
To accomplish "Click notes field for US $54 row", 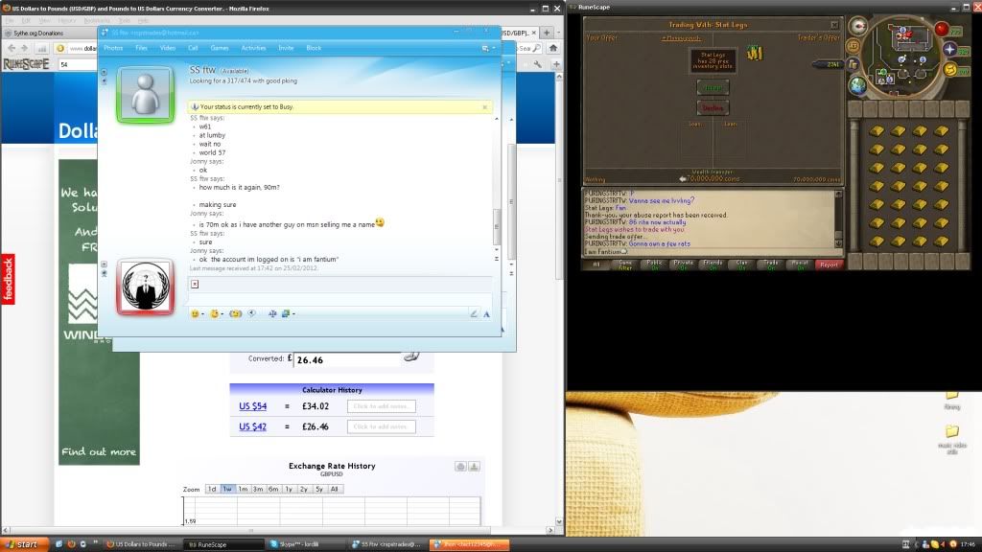I will tap(382, 406).
